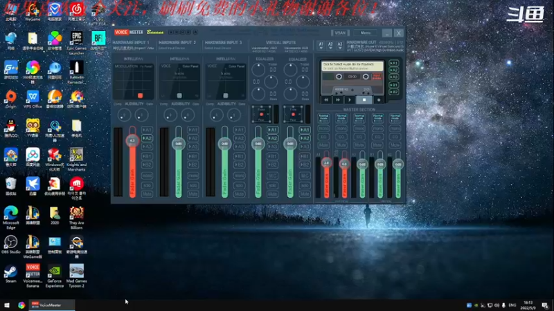
Task: Click the microphone icon in system tray
Action: (x=504, y=305)
